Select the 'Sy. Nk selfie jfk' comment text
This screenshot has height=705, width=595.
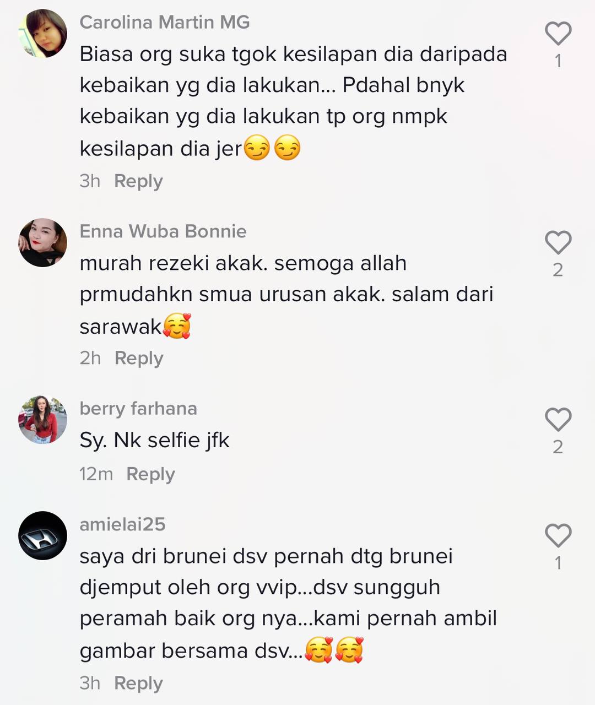(154, 440)
